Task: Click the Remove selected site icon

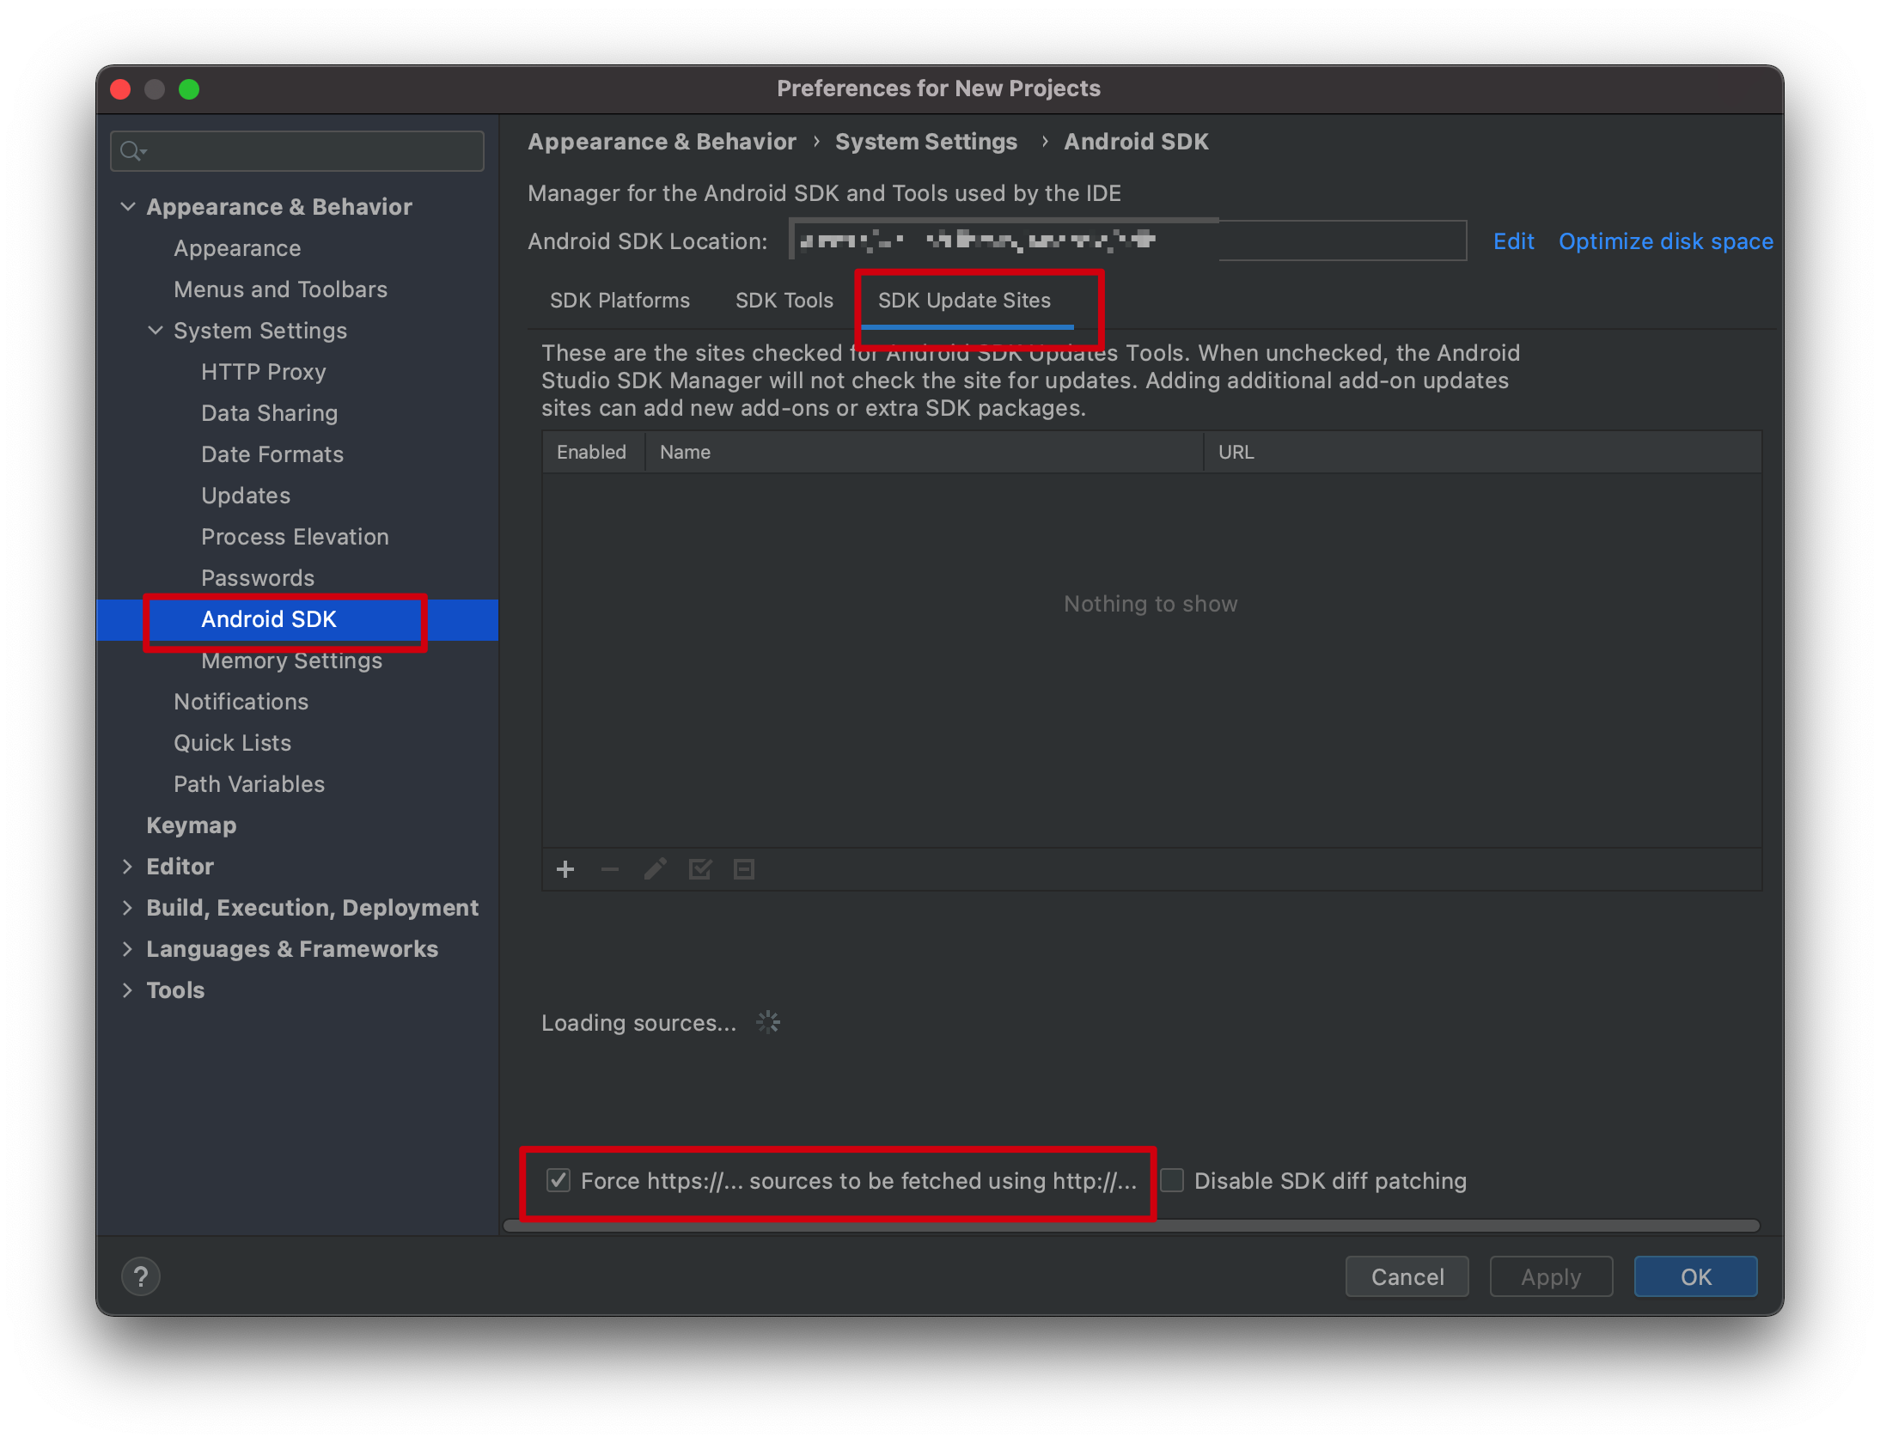Action: [605, 868]
